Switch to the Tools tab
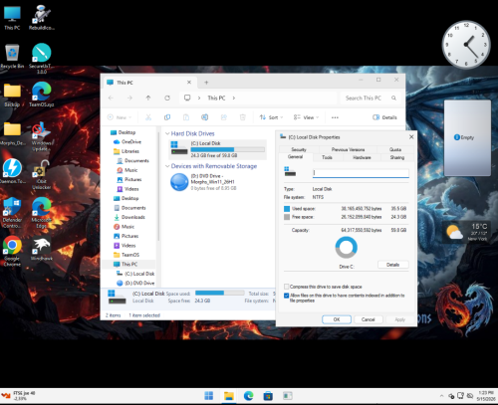498x405 pixels. [327, 157]
